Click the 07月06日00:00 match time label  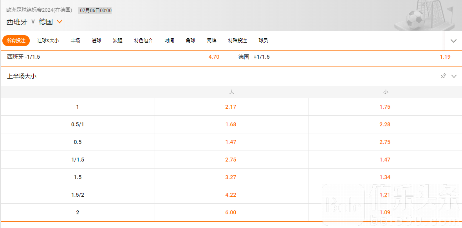coord(95,11)
